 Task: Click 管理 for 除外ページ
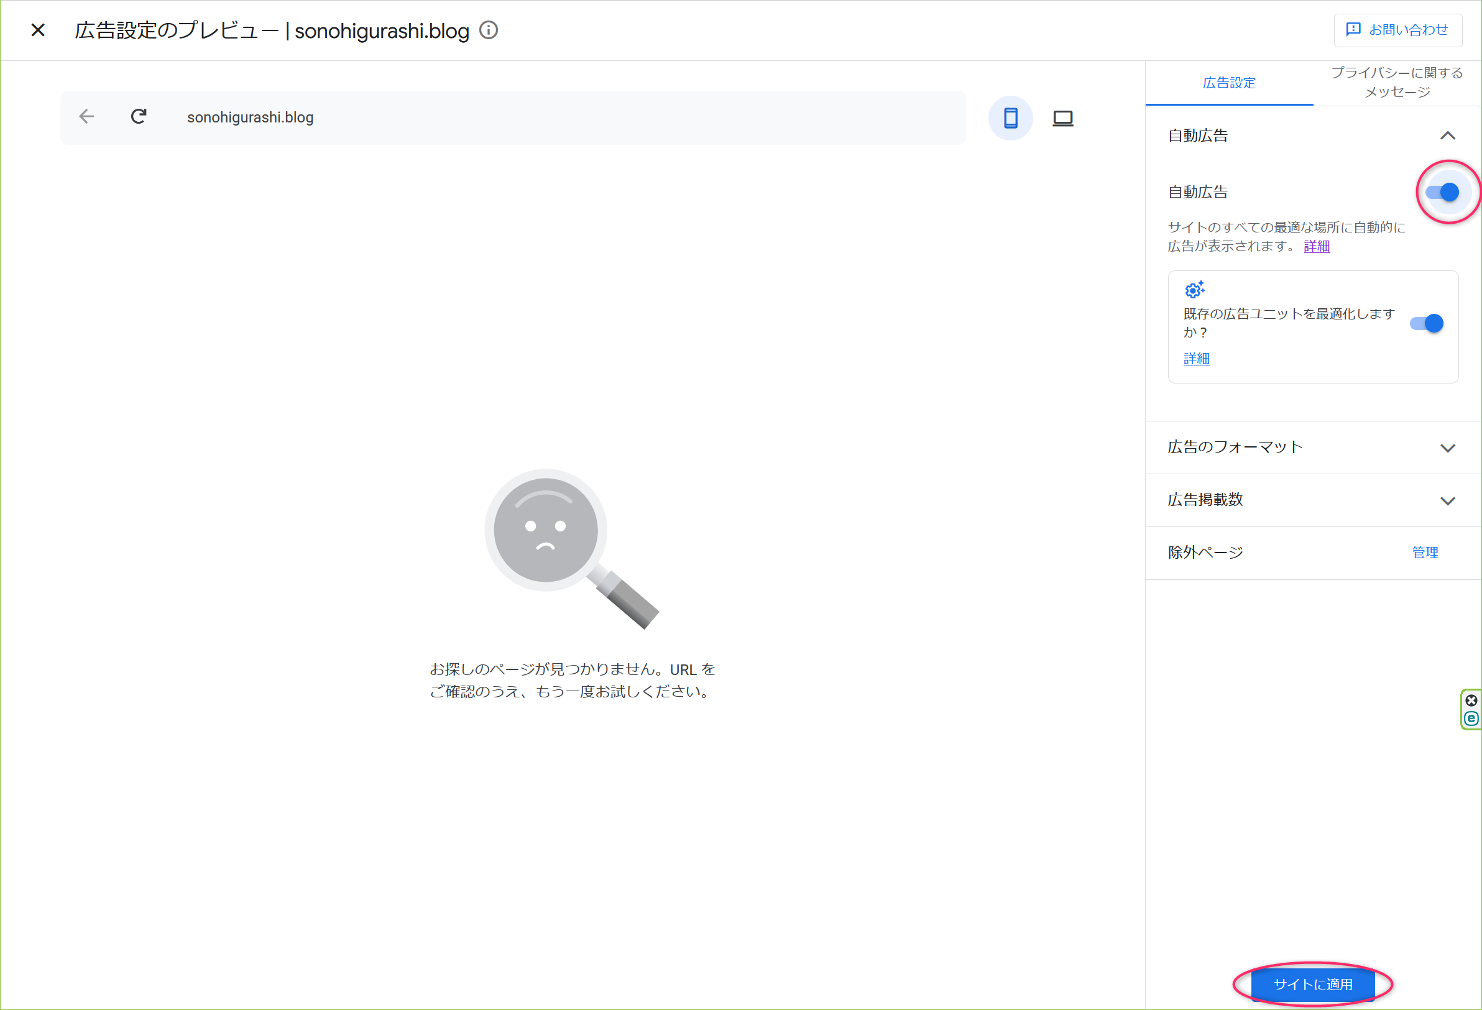tap(1425, 553)
